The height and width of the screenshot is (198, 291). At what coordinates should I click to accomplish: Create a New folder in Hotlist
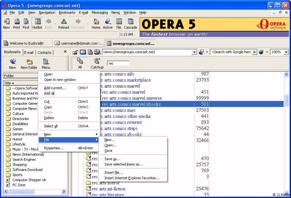coord(29,64)
